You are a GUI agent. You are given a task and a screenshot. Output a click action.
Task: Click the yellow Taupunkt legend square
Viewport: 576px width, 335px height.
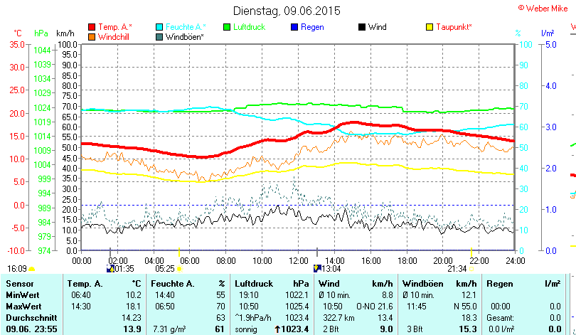tap(430, 27)
